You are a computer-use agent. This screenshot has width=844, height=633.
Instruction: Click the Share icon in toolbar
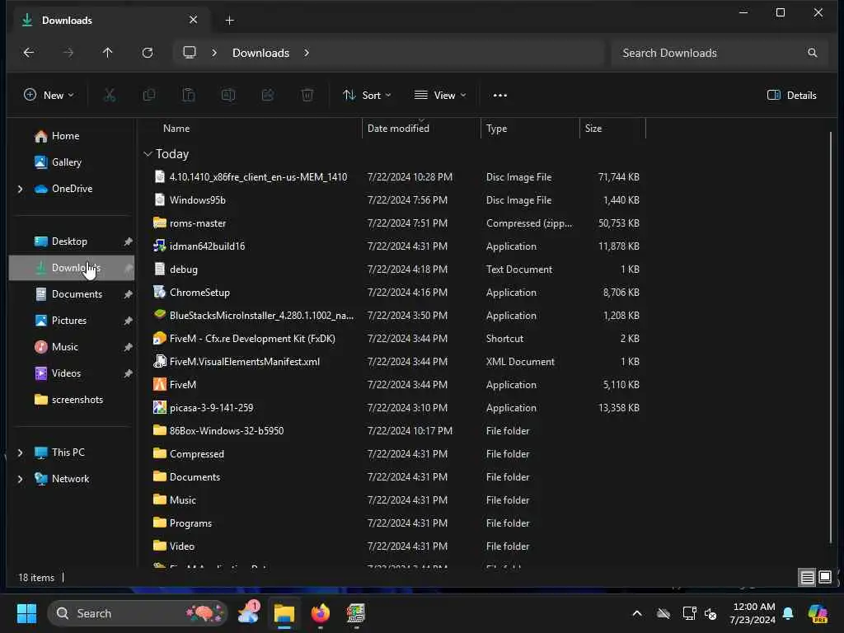(268, 96)
